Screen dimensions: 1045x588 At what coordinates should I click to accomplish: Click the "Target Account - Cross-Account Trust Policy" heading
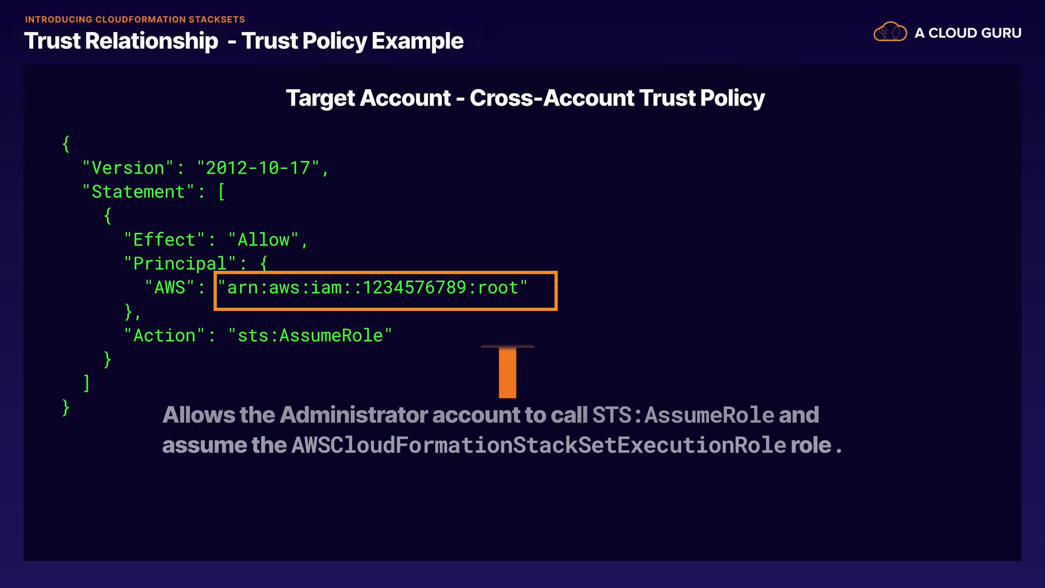click(x=525, y=98)
